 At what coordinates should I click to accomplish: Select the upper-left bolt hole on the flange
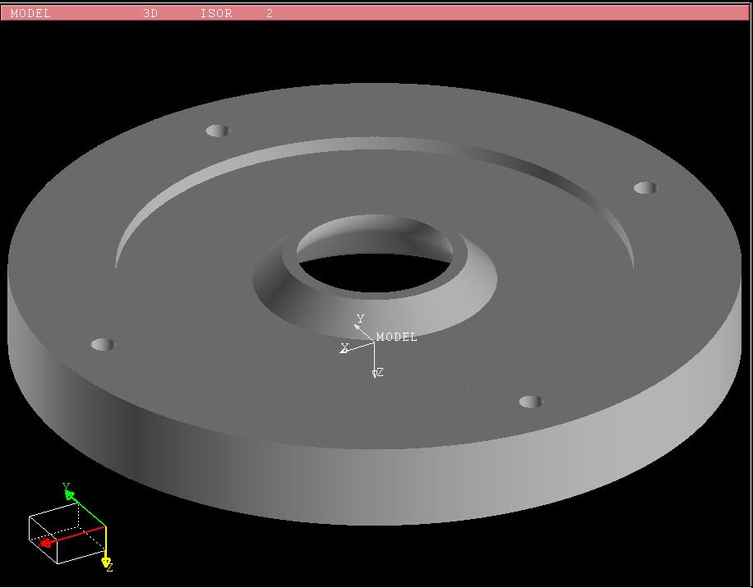[x=218, y=131]
